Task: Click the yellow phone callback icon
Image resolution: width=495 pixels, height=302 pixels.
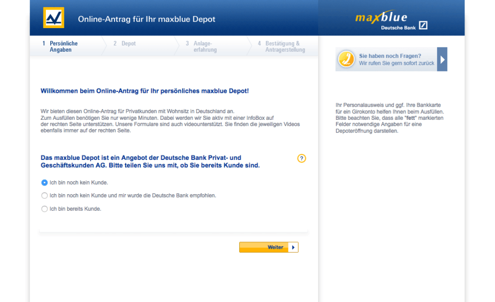Action: pyautogui.click(x=346, y=59)
